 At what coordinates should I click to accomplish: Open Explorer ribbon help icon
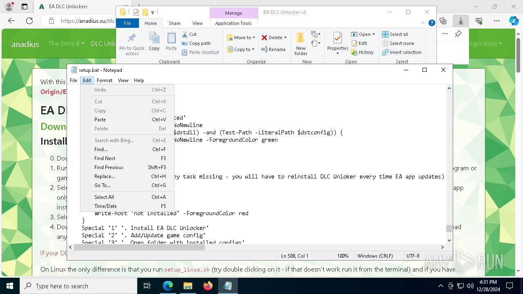tap(431, 23)
